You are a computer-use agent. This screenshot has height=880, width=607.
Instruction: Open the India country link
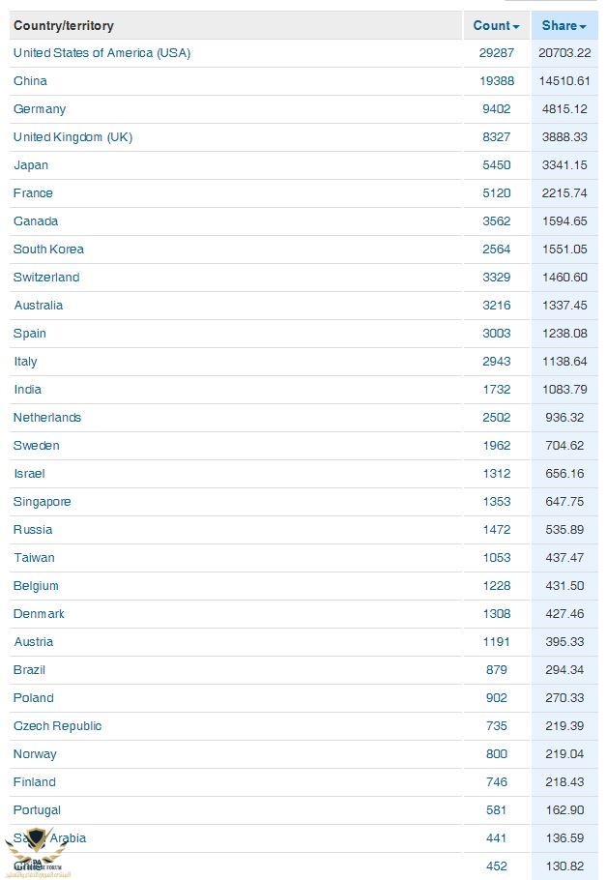click(27, 390)
